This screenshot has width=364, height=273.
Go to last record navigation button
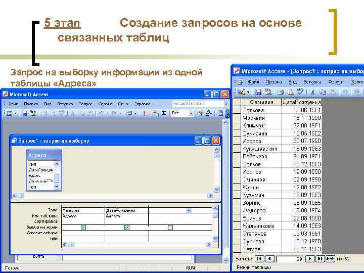pos(320,259)
